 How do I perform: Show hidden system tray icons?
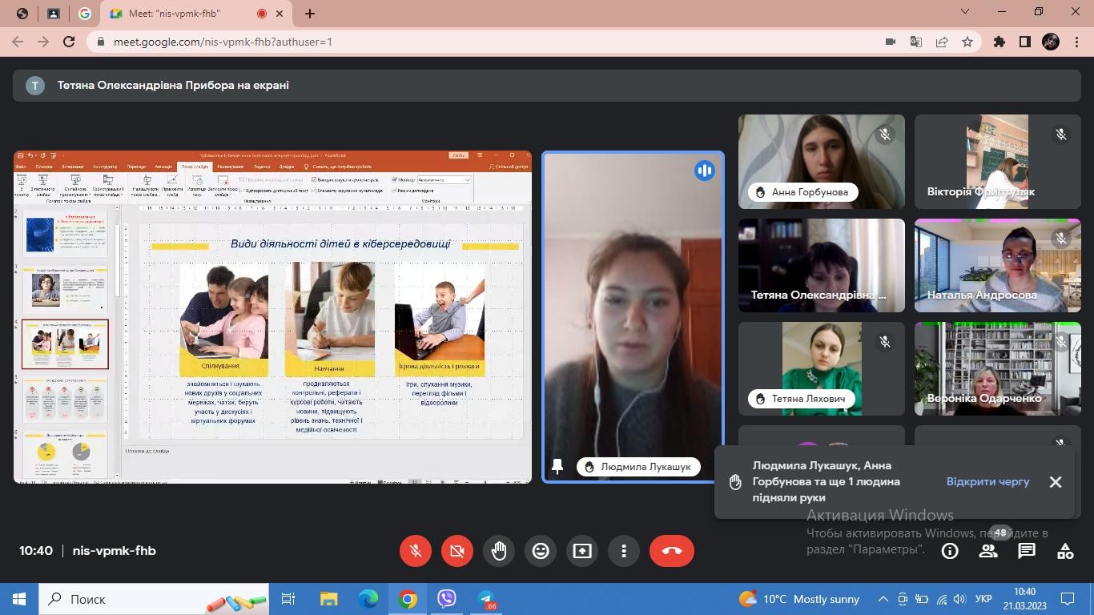883,599
